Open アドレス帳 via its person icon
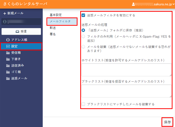This screenshot has width=175, height=127. (x=8, y=40)
